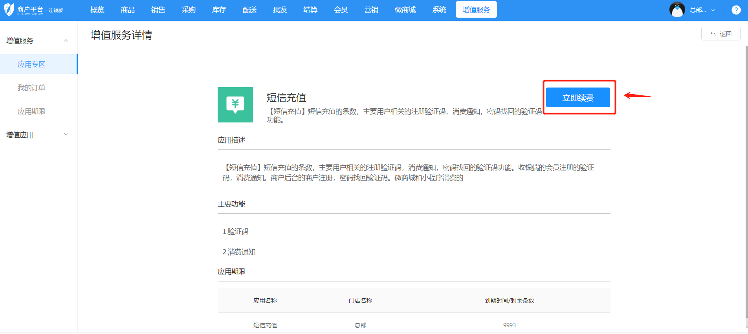This screenshot has height=334, width=748.
Task: Select the 系统 top menu
Action: coord(439,10)
